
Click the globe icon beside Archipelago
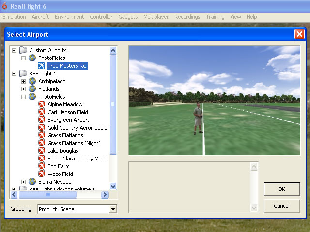click(32, 81)
